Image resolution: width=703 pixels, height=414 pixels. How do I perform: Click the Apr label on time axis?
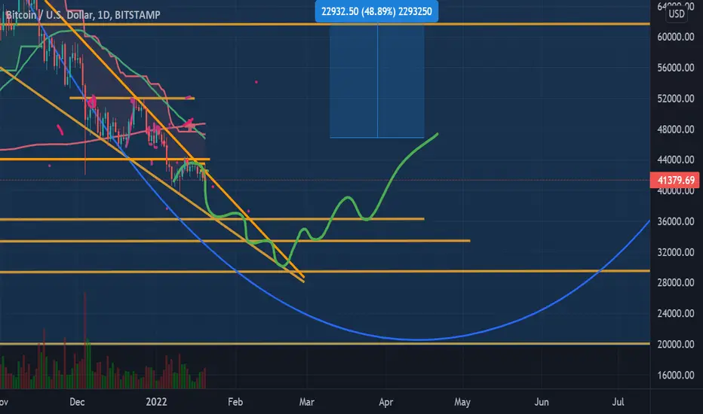click(x=386, y=402)
